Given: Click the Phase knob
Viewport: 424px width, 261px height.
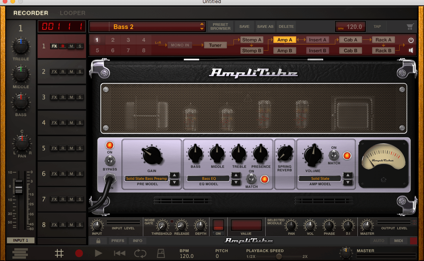Looking at the screenshot, I should click(329, 225).
